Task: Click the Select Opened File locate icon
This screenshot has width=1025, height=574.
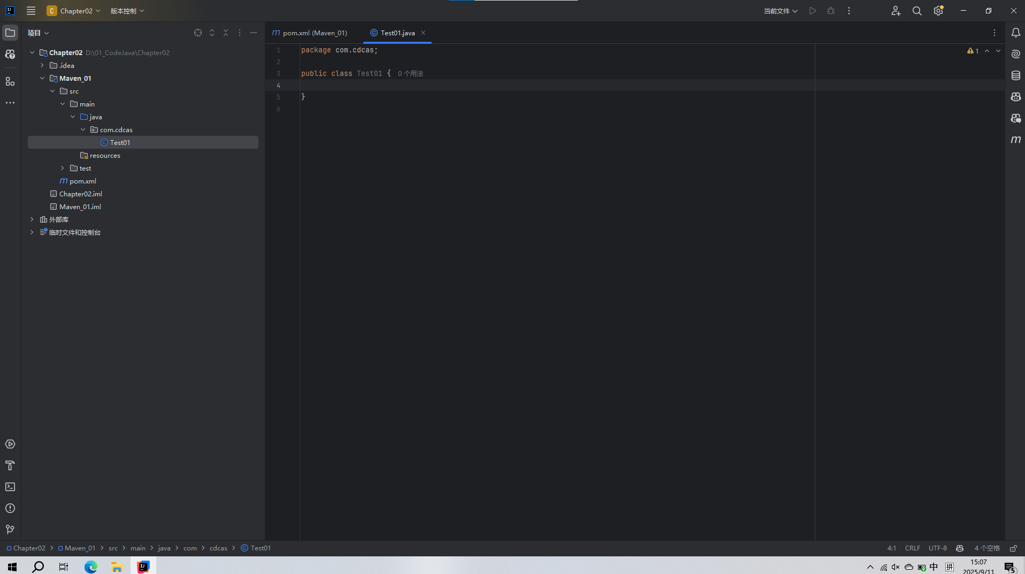Action: coord(198,33)
